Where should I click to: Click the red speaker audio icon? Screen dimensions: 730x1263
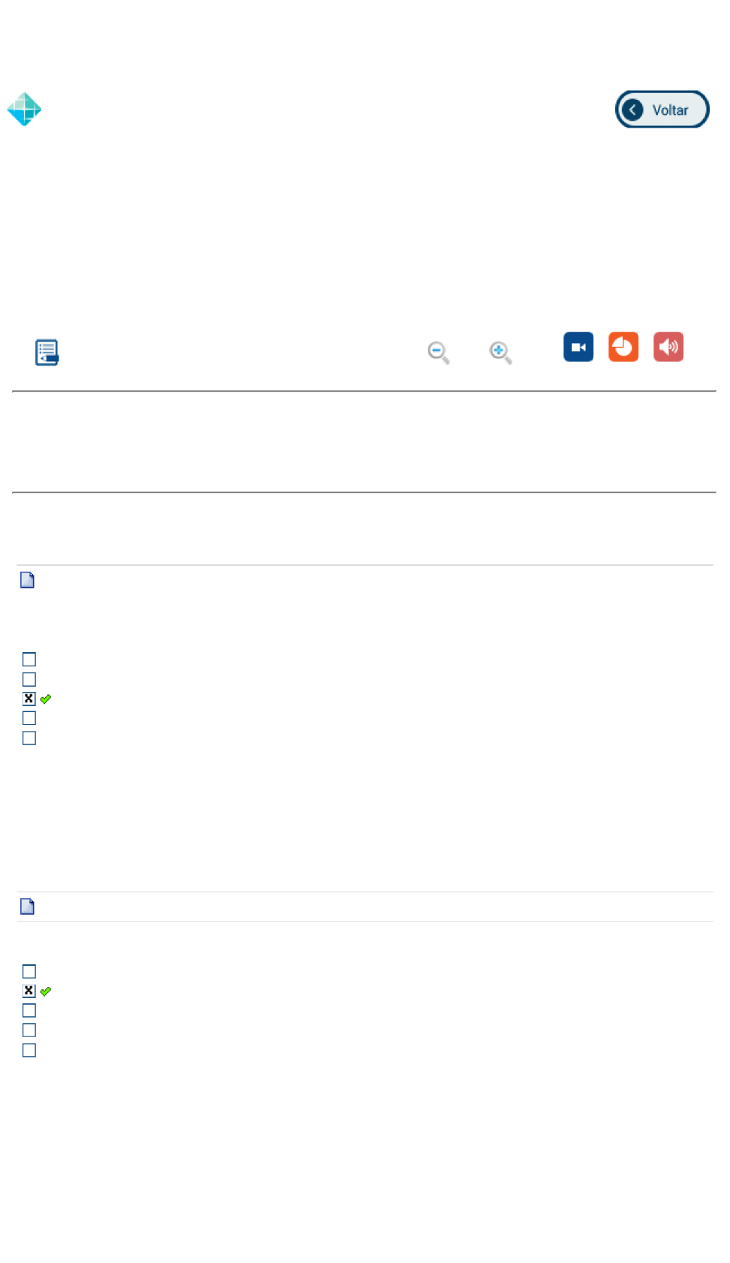[x=668, y=347]
